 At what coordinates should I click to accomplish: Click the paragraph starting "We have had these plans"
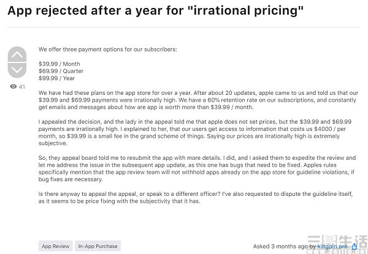coord(198,100)
